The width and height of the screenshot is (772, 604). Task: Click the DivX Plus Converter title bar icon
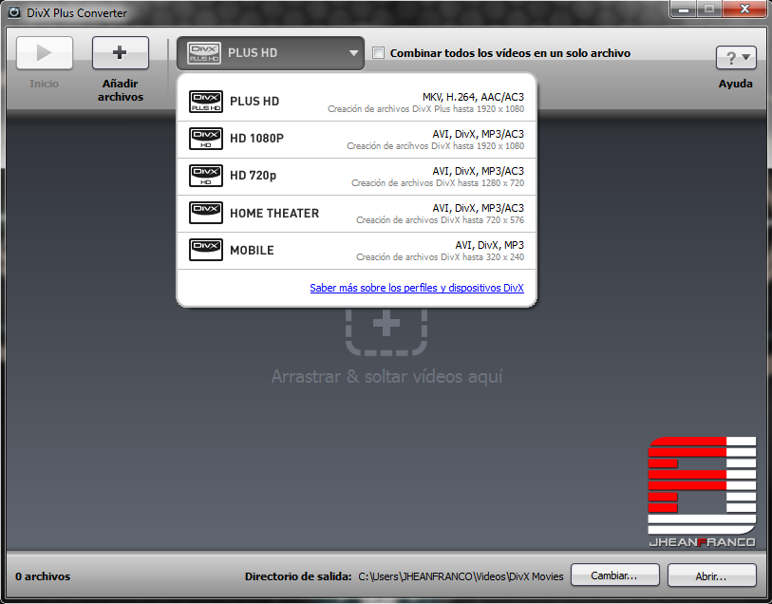14,12
